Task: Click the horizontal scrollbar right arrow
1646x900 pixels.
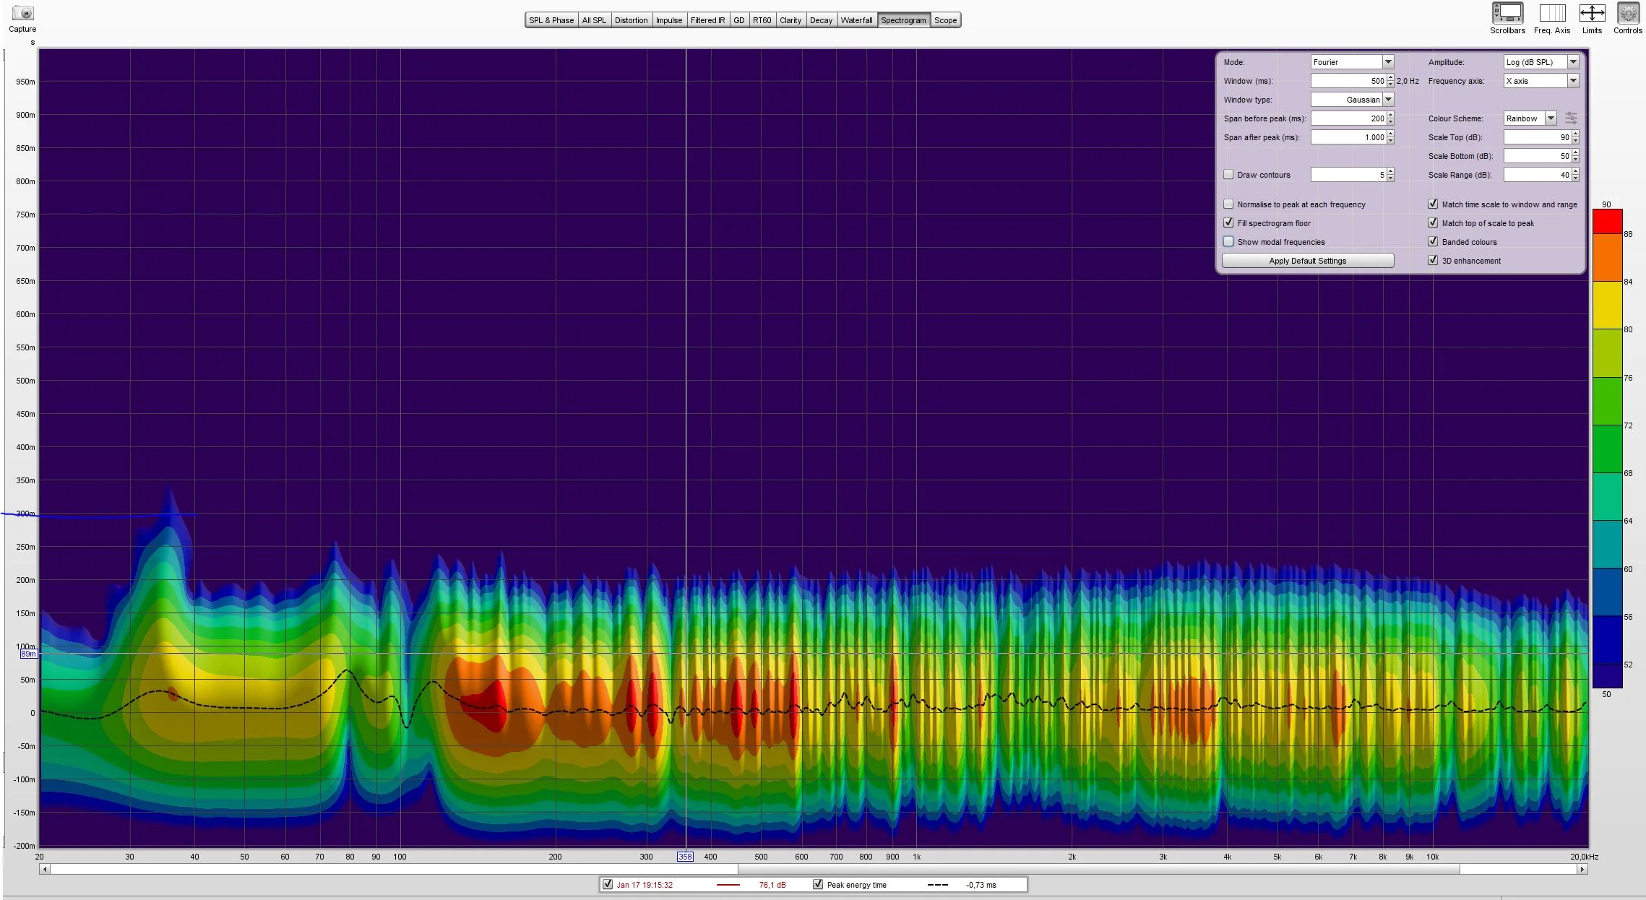Action: (x=1582, y=869)
